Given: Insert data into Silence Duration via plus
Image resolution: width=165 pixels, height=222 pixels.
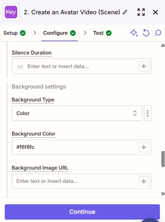Looking at the screenshot, I should pos(144,66).
